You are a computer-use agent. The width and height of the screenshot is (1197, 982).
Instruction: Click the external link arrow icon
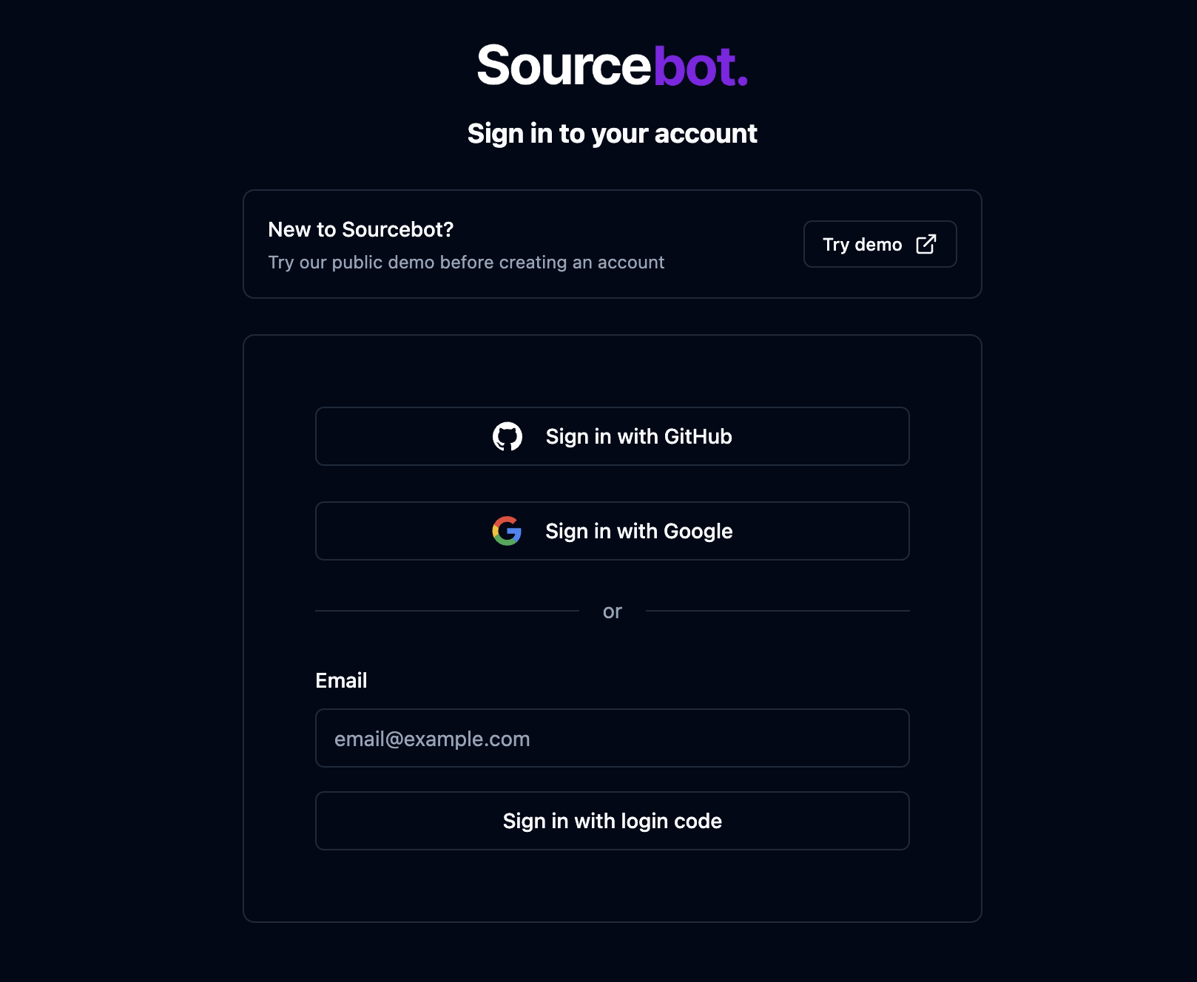click(x=926, y=244)
